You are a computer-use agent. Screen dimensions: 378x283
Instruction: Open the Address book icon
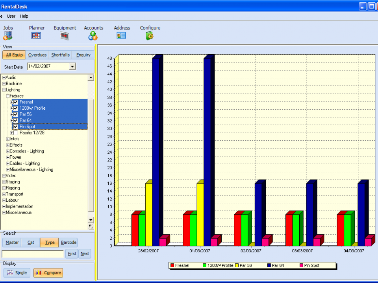click(121, 36)
